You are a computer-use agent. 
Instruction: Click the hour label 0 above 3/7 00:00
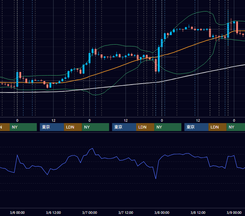click(89, 121)
